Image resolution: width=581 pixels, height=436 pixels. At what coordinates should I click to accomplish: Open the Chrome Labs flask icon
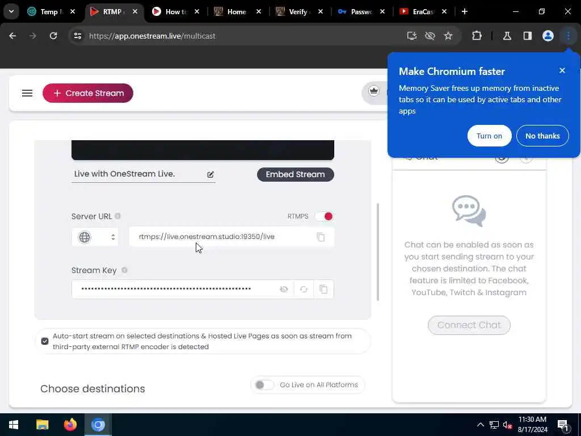[x=507, y=36]
